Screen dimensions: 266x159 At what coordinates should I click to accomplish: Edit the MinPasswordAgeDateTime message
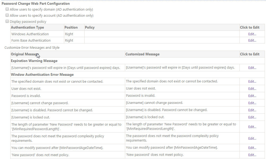(x=252, y=148)
